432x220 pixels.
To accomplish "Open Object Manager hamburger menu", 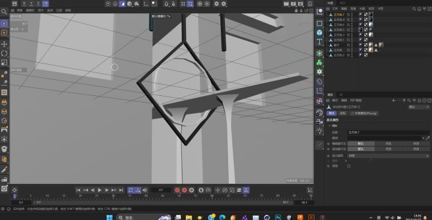I will 328,9.
